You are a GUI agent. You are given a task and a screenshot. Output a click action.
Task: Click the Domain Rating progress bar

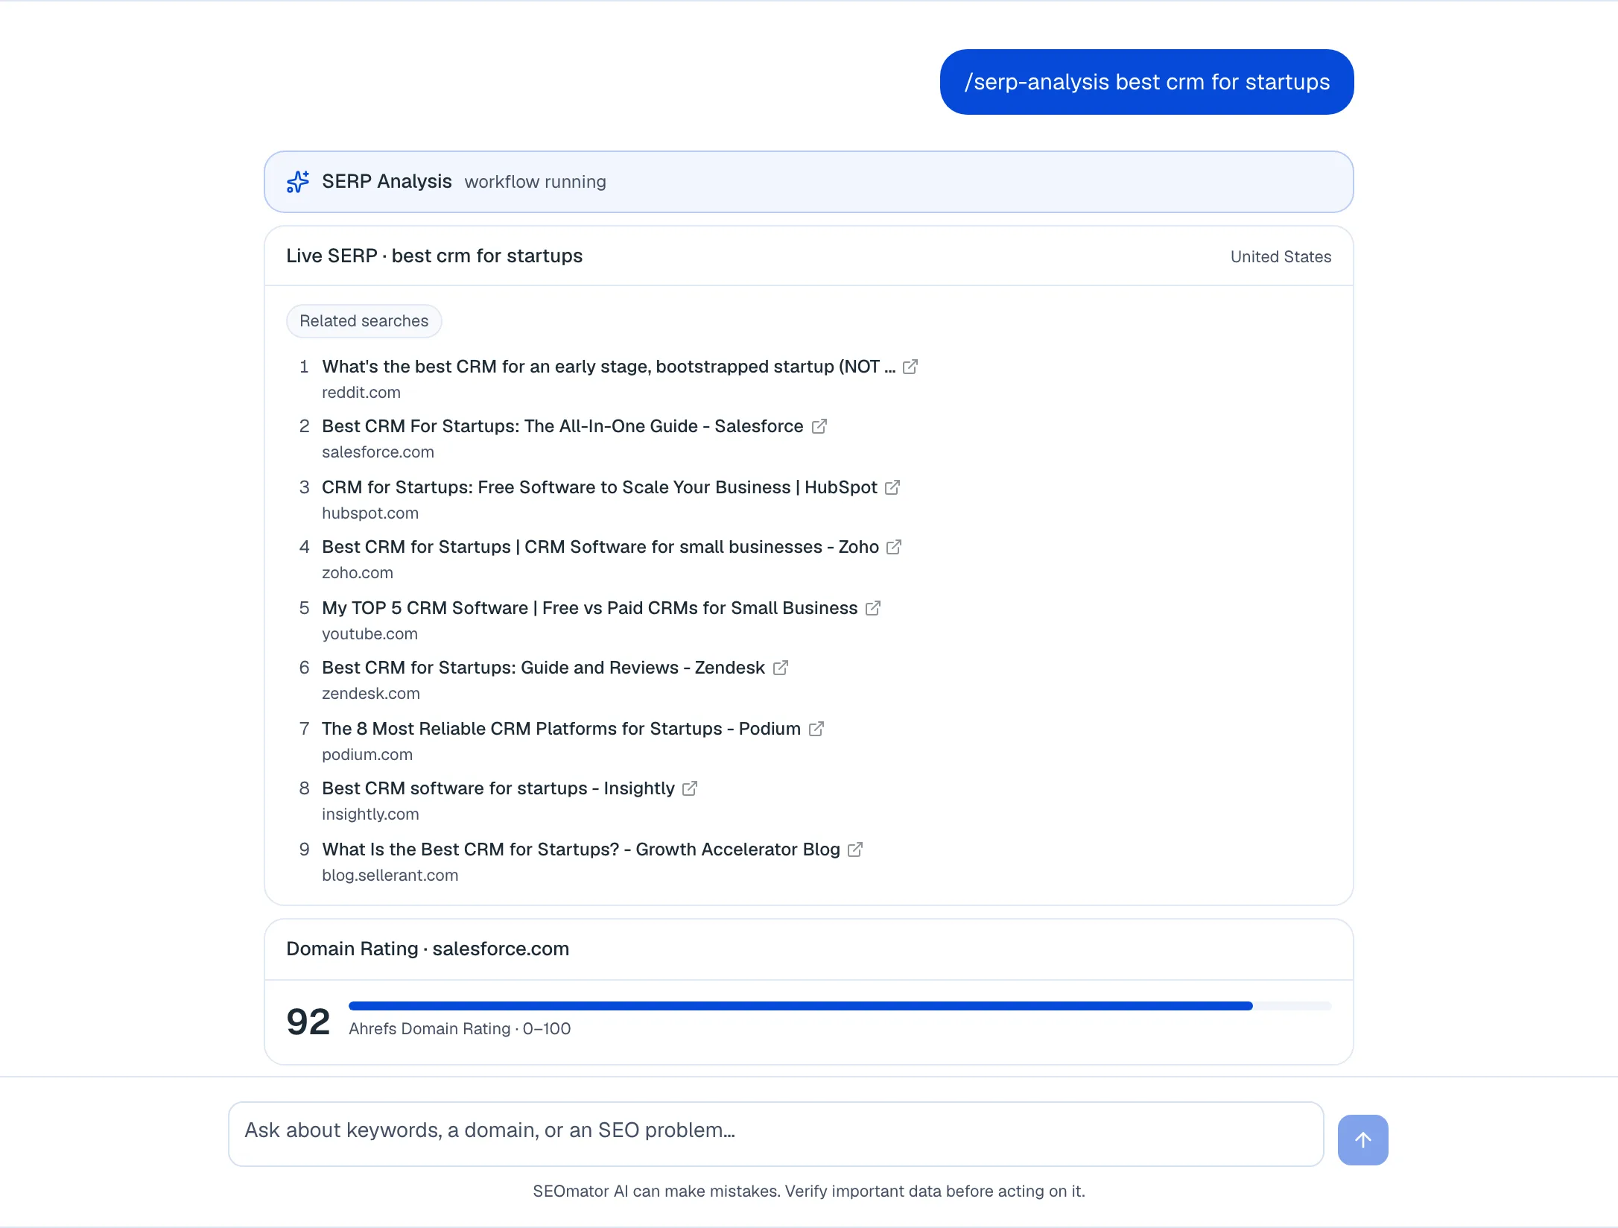click(x=840, y=1006)
